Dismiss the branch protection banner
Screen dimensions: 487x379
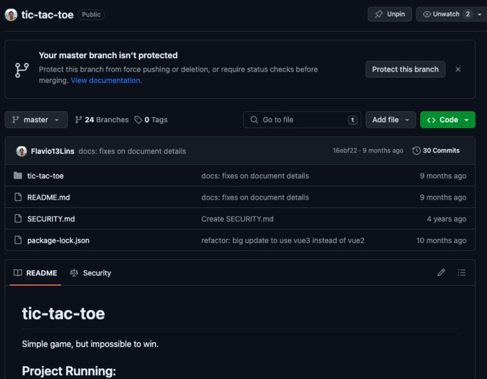coord(458,69)
